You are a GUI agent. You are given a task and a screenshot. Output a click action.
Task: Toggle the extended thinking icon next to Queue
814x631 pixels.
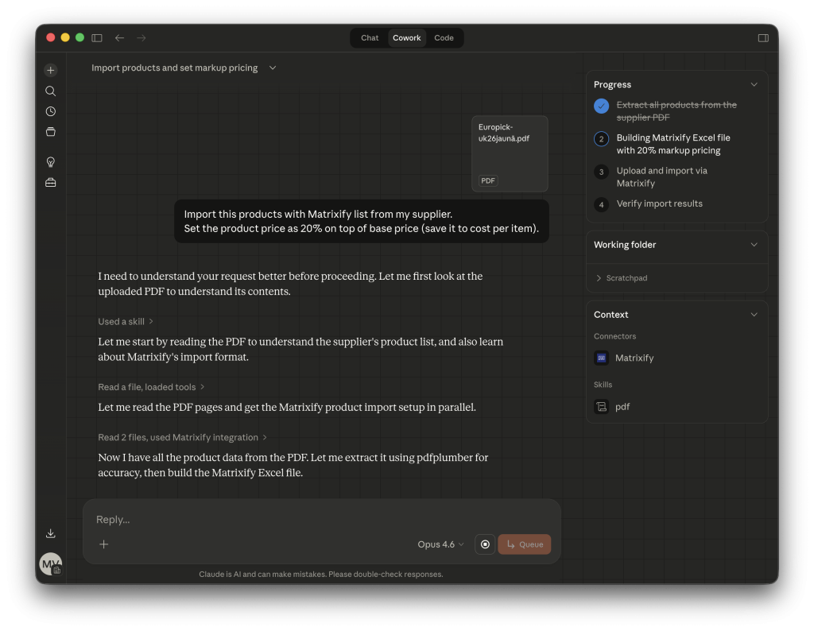485,544
